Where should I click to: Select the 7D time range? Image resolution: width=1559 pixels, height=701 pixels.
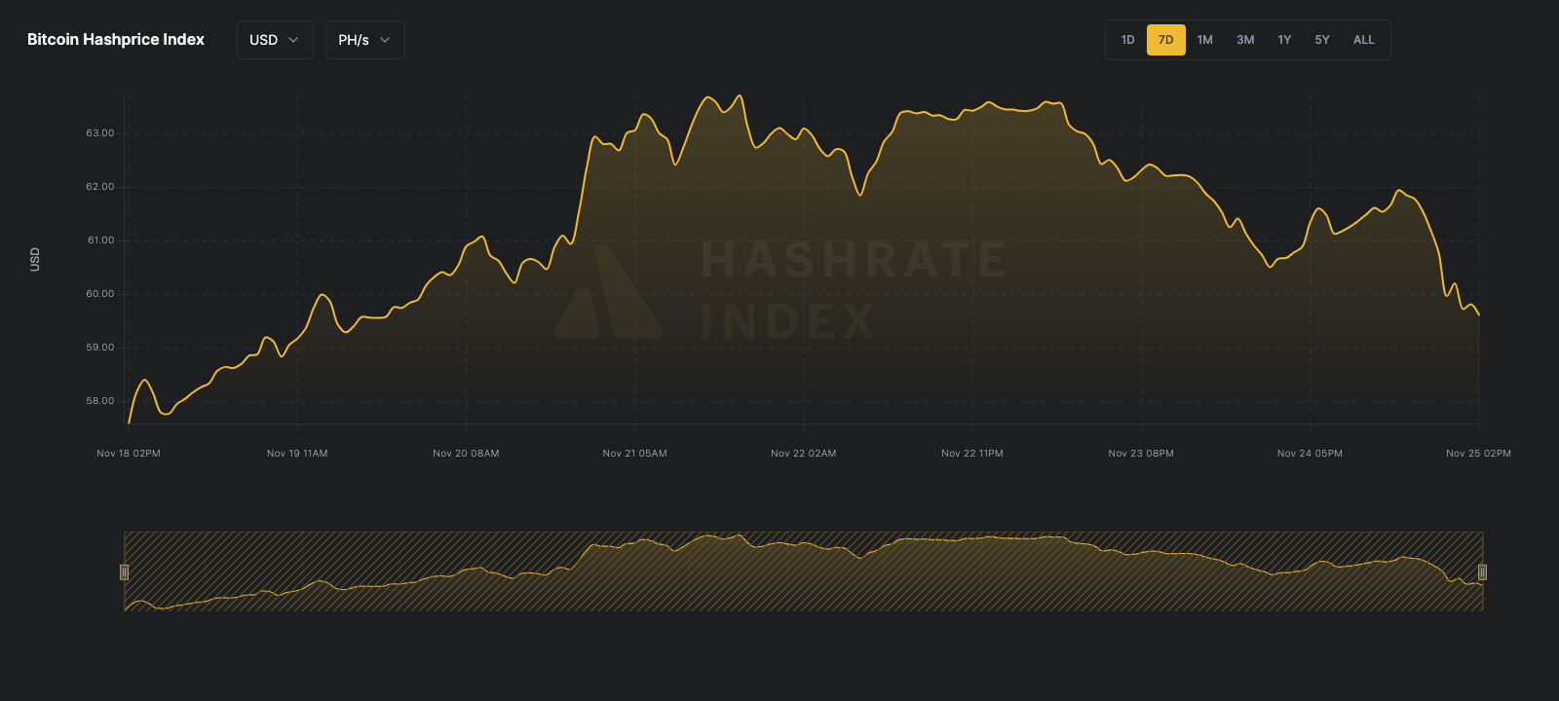pyautogui.click(x=1165, y=40)
